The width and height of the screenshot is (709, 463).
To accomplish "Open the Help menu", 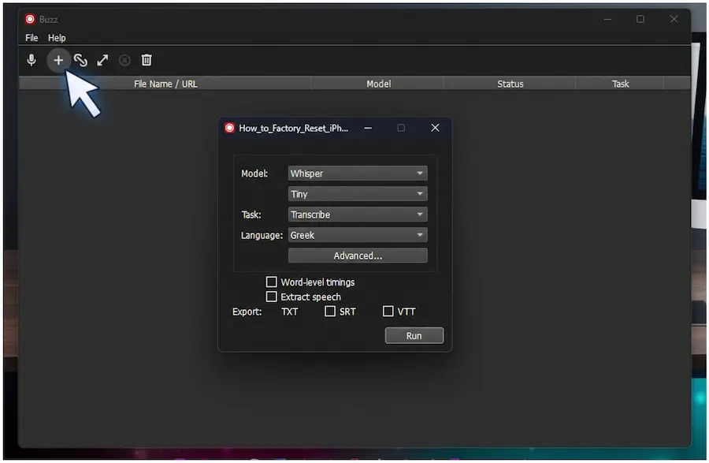I will click(57, 38).
